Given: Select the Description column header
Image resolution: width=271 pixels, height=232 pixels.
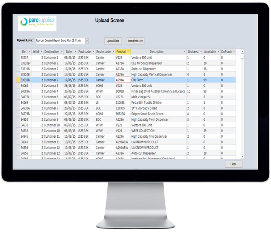Looking at the screenshot, I should (x=159, y=52).
